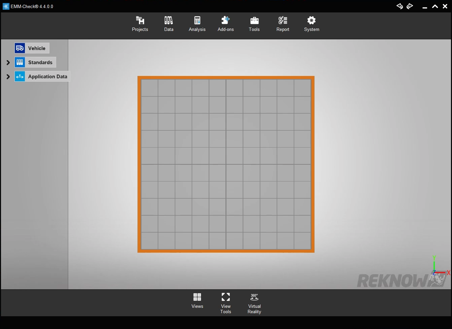Click the Analysis label in top menu
This screenshot has height=329, width=452.
pos(197,30)
